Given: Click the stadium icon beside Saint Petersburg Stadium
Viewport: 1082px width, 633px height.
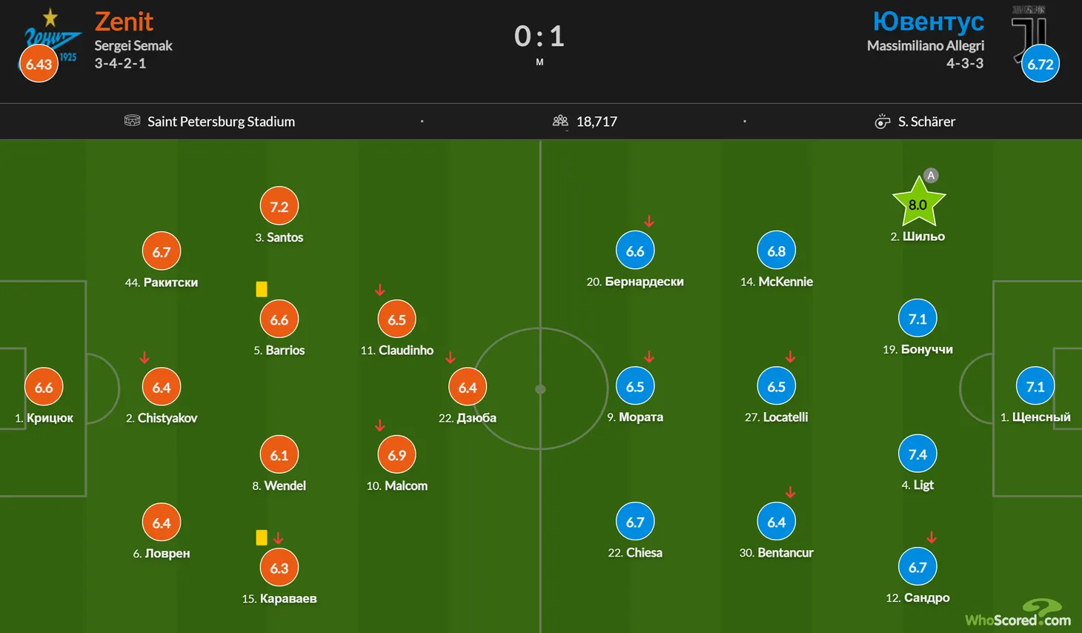Looking at the screenshot, I should (x=133, y=121).
